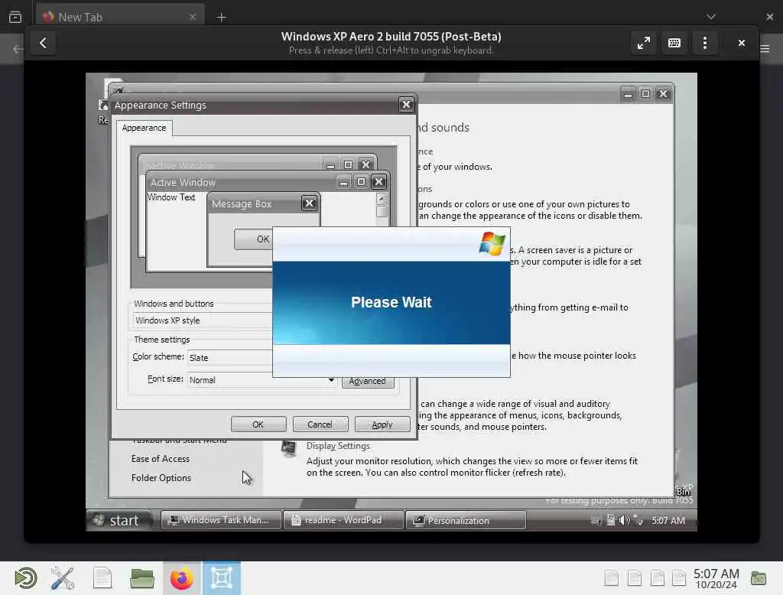Click the first document icon in host tray
Viewport: 783px width, 595px height.
611,578
